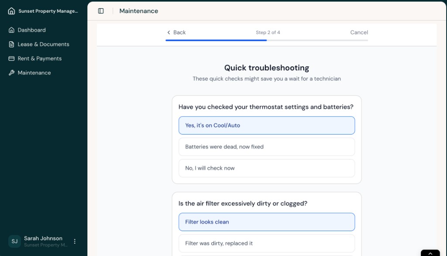
Task: Select "Yes, it's on Cool/Auto" option
Action: tap(267, 125)
